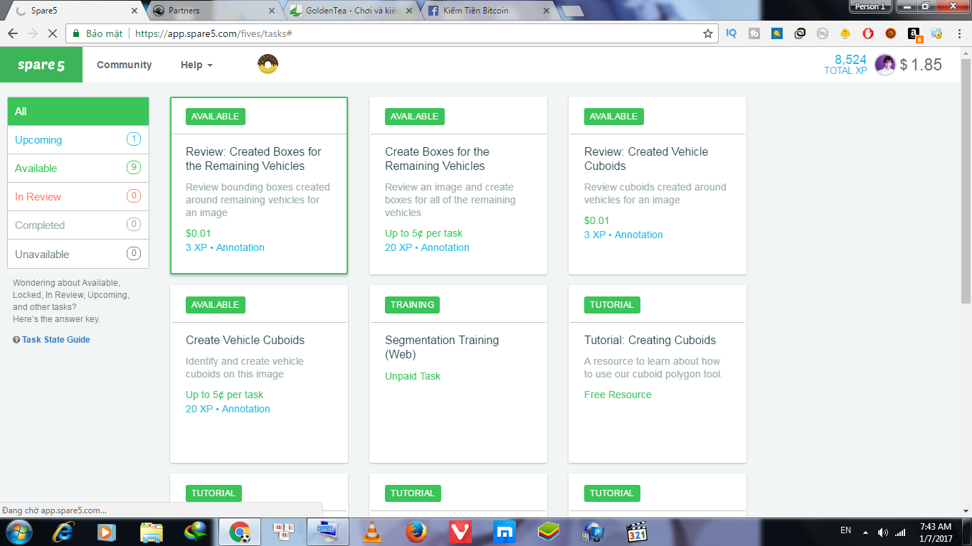Open VLC media player from the taskbar

(371, 532)
